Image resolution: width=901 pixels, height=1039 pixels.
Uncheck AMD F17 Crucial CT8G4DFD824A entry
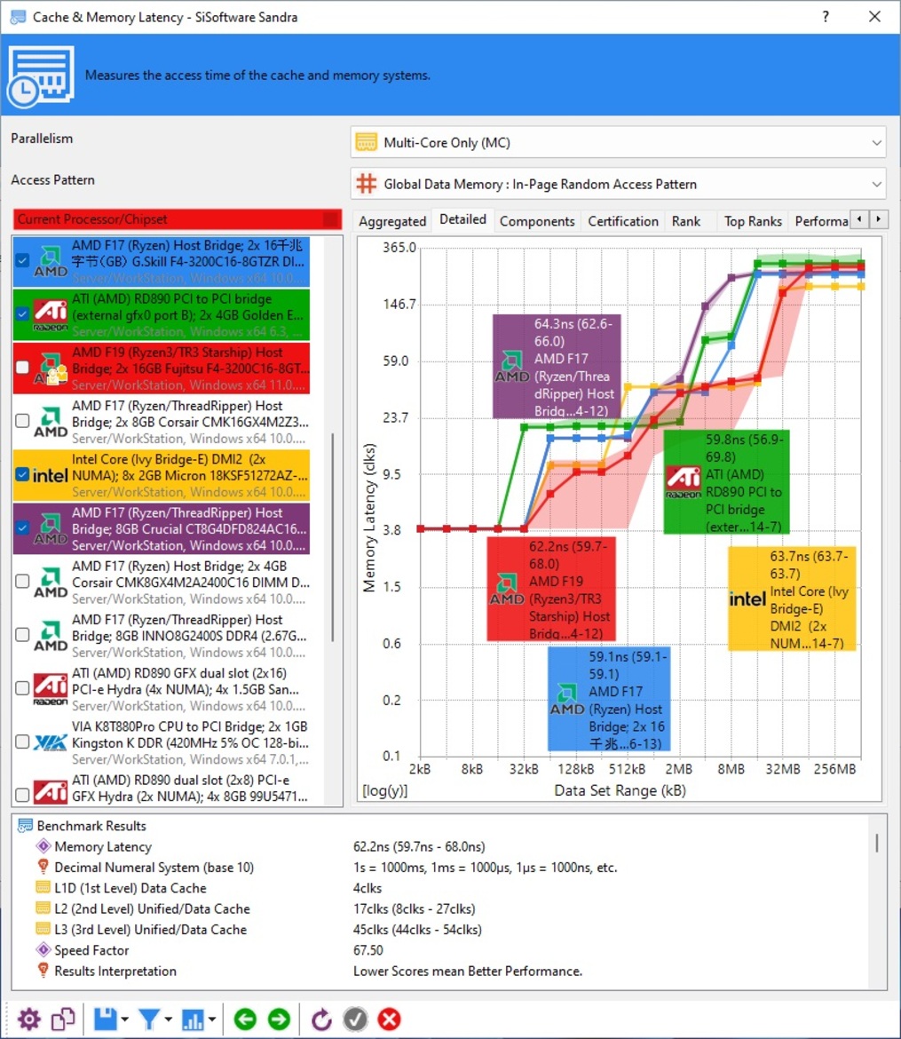[x=22, y=528]
